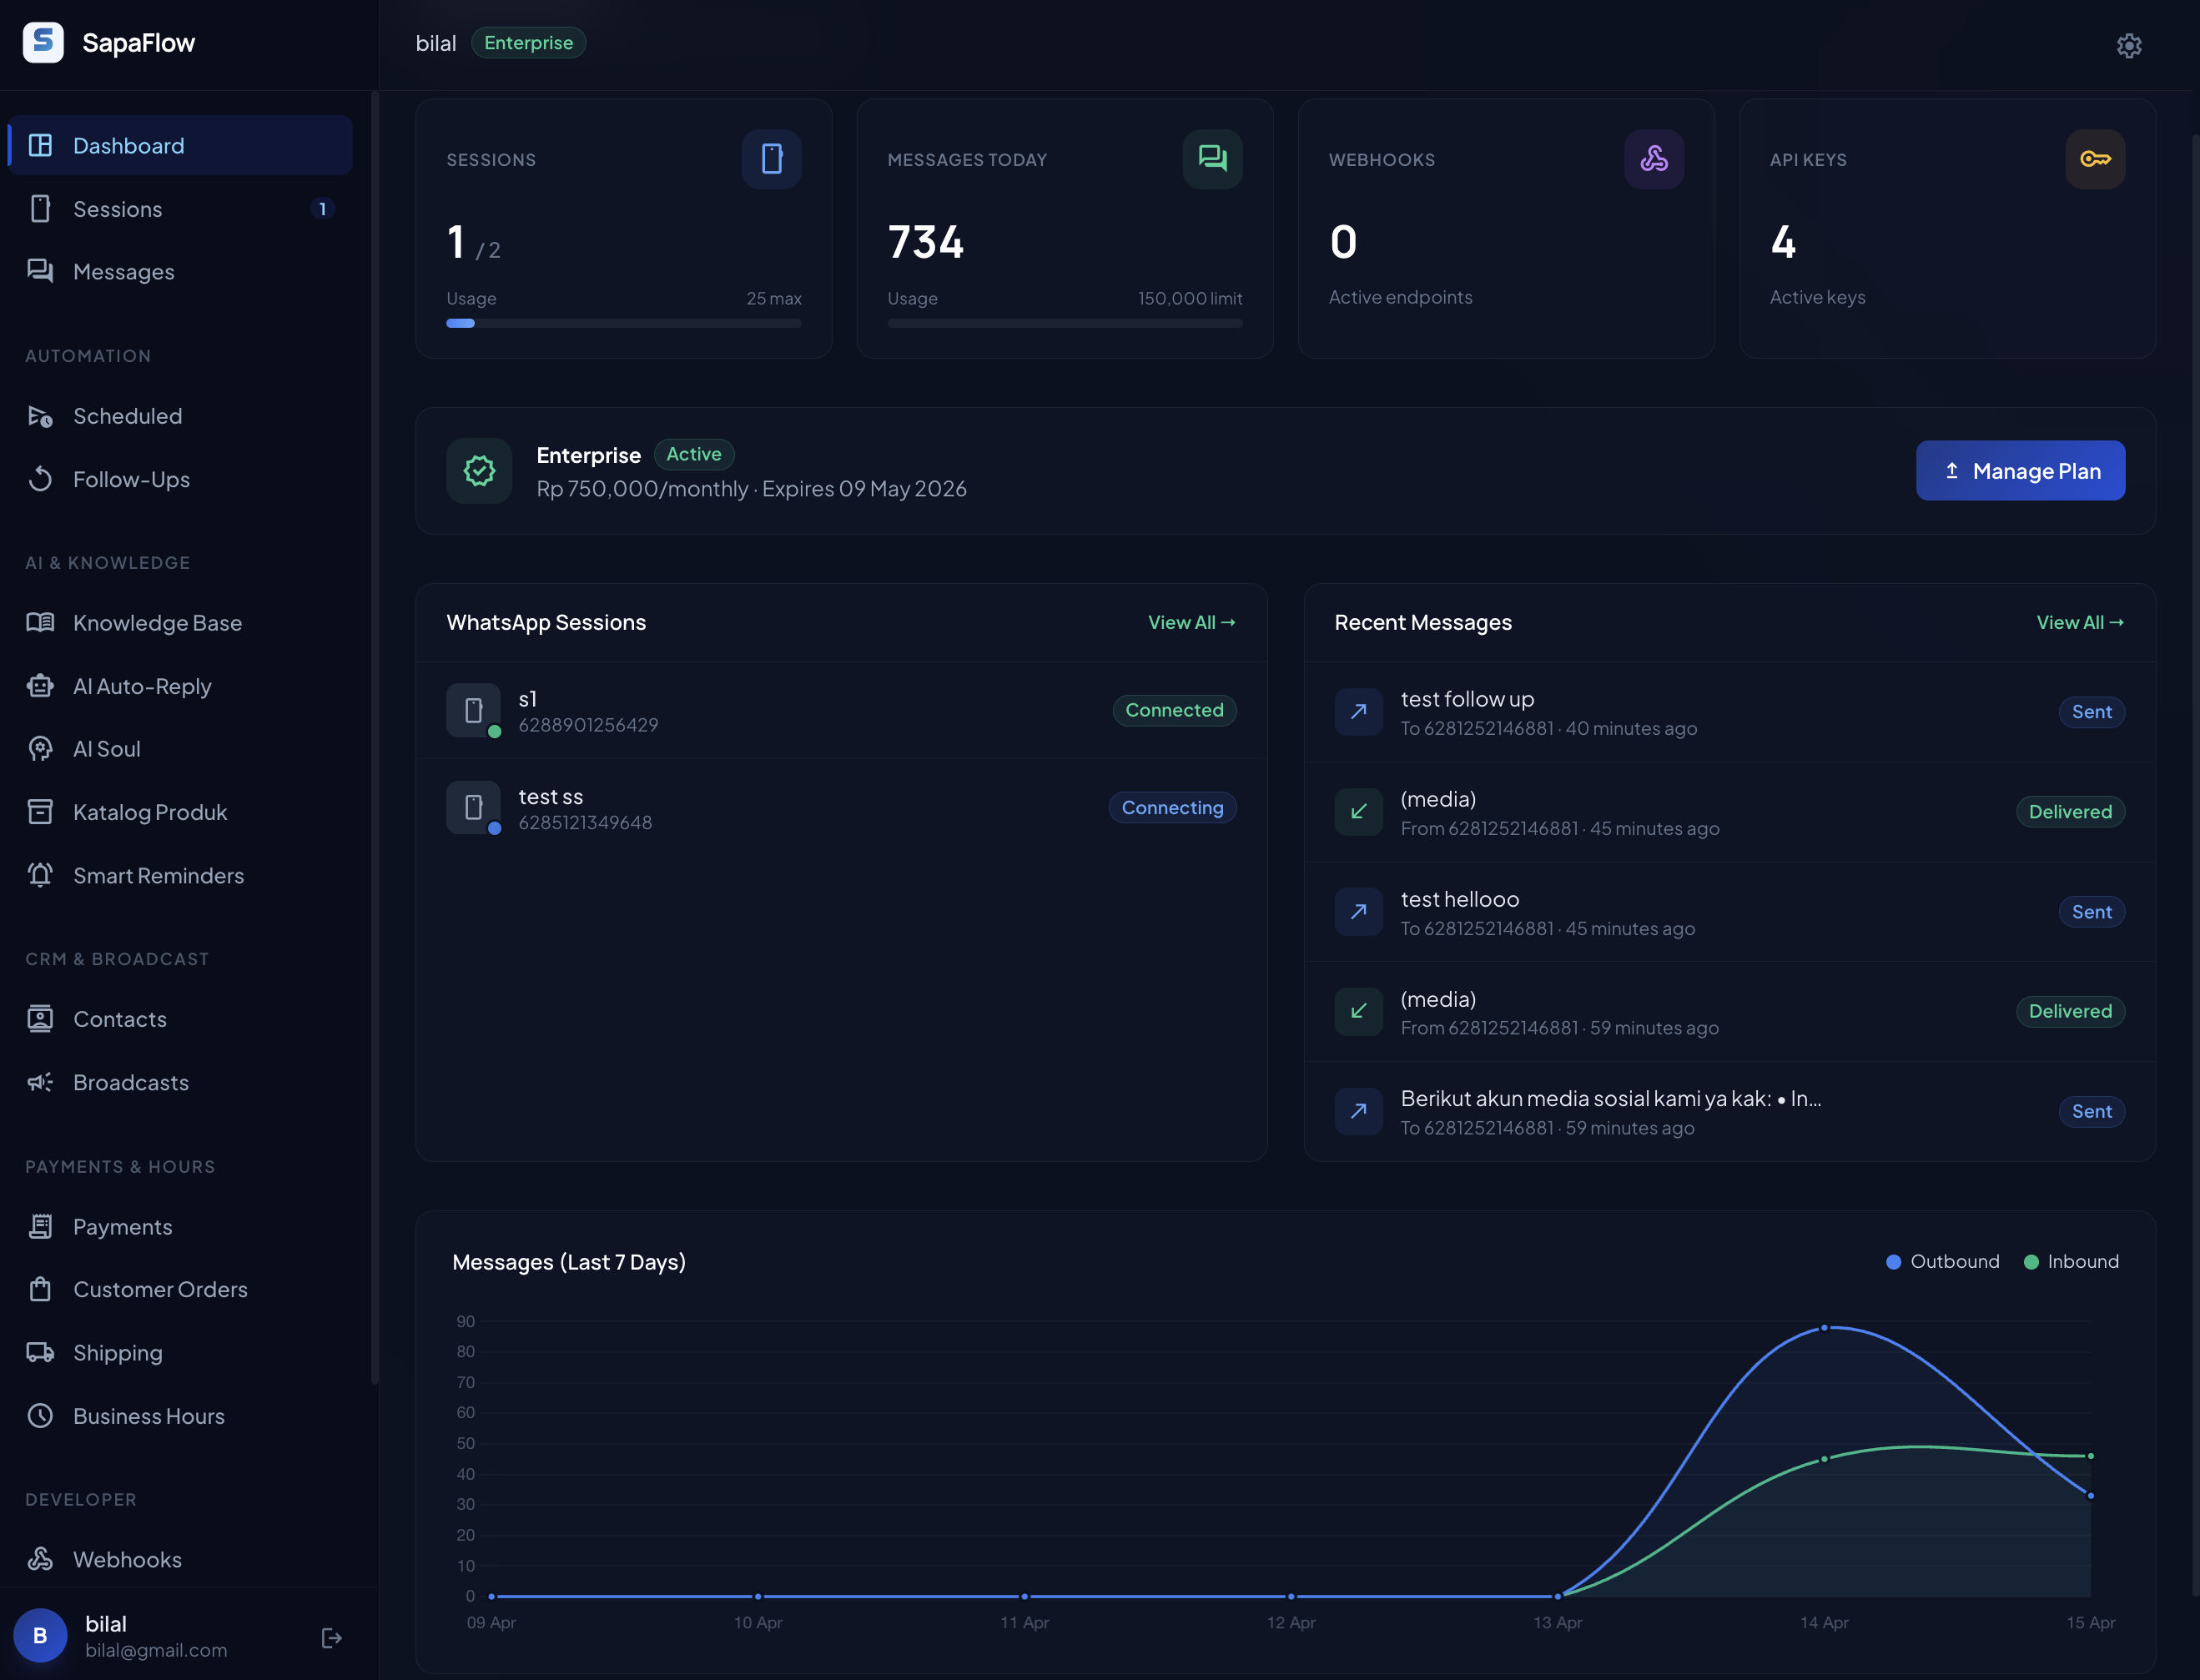The width and height of the screenshot is (2200, 1680).
Task: Click View All in Recent Messages
Action: 2079,622
